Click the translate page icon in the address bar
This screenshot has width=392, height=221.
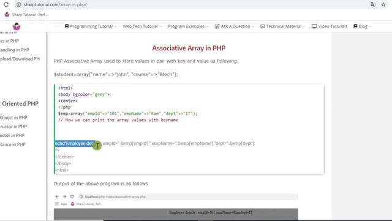click(373, 4)
